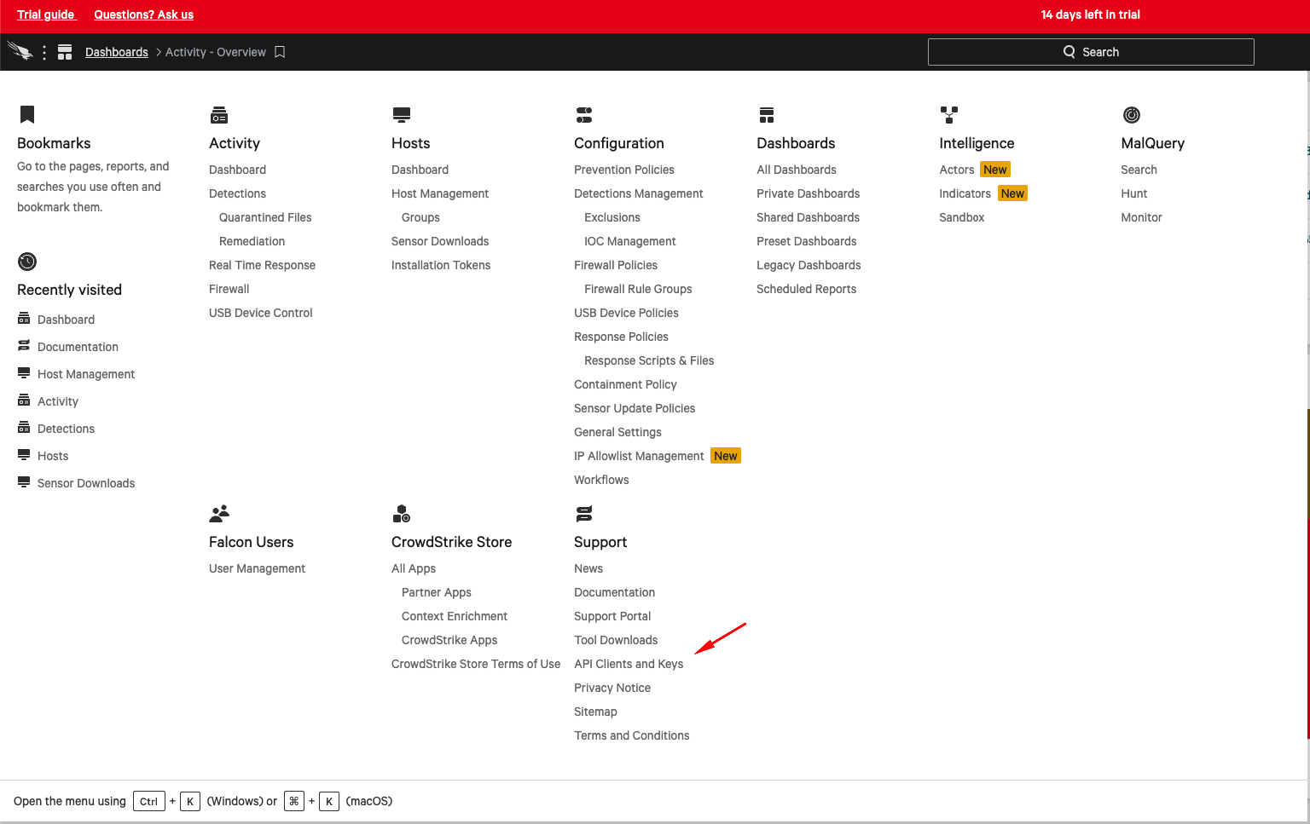
Task: Open Workflows under Configuration
Action: 601,480
